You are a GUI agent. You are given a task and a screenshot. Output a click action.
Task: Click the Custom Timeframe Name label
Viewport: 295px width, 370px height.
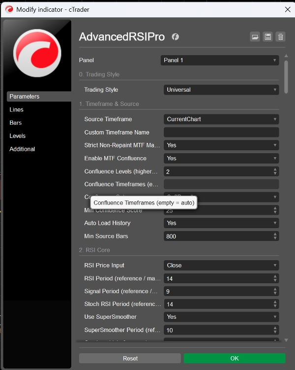[117, 133]
